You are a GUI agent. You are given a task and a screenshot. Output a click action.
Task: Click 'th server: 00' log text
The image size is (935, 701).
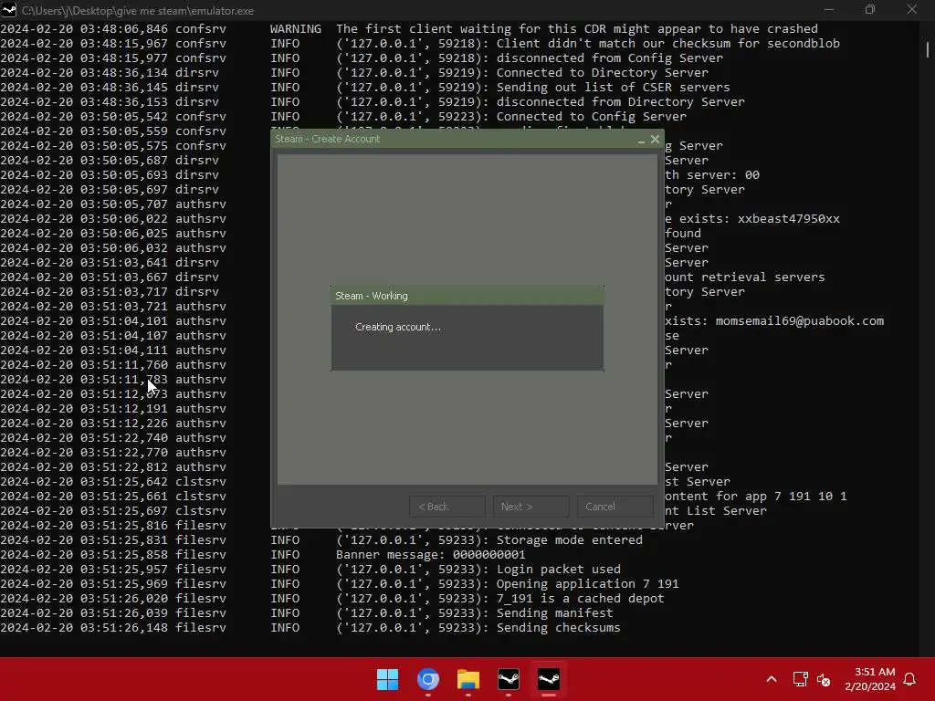coord(712,174)
